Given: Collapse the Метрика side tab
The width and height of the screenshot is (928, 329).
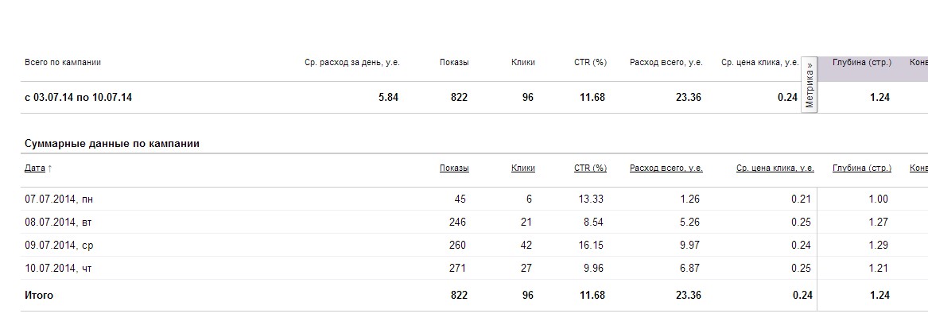Looking at the screenshot, I should (809, 84).
